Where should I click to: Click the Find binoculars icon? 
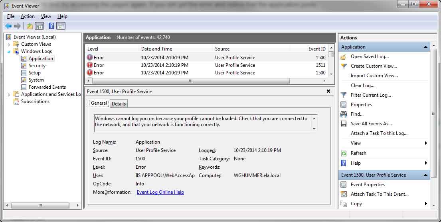[x=343, y=114]
